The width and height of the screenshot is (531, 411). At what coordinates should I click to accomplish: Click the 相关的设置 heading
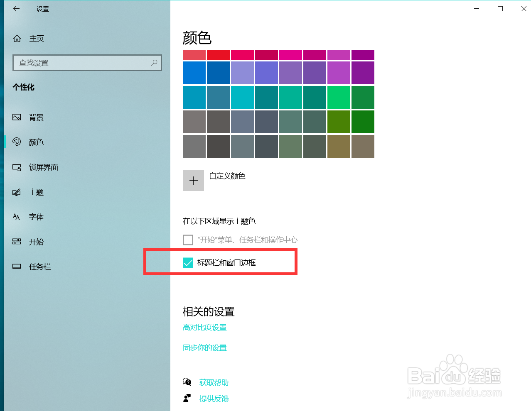point(209,311)
